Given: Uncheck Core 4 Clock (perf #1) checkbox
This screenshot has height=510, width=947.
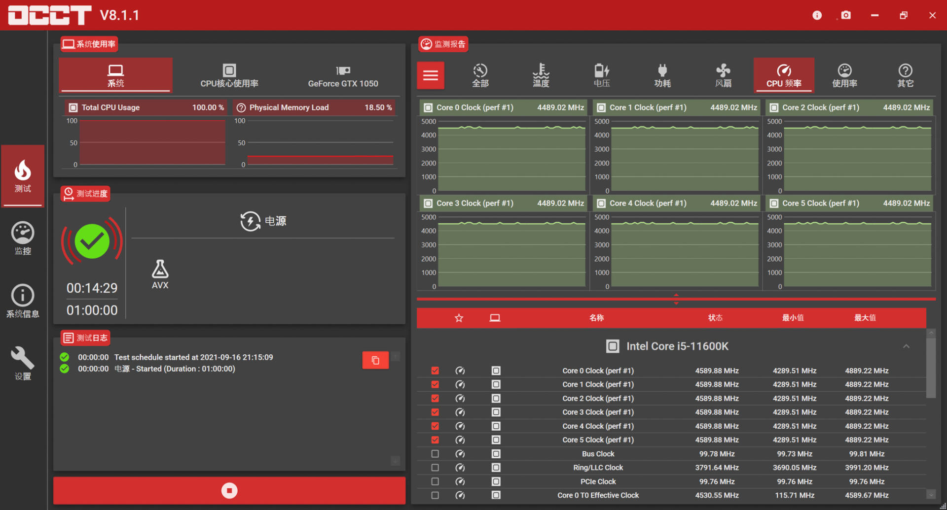Looking at the screenshot, I should tap(435, 426).
